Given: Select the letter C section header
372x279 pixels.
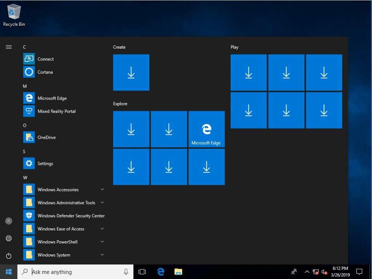Looking at the screenshot, I should [x=24, y=47].
